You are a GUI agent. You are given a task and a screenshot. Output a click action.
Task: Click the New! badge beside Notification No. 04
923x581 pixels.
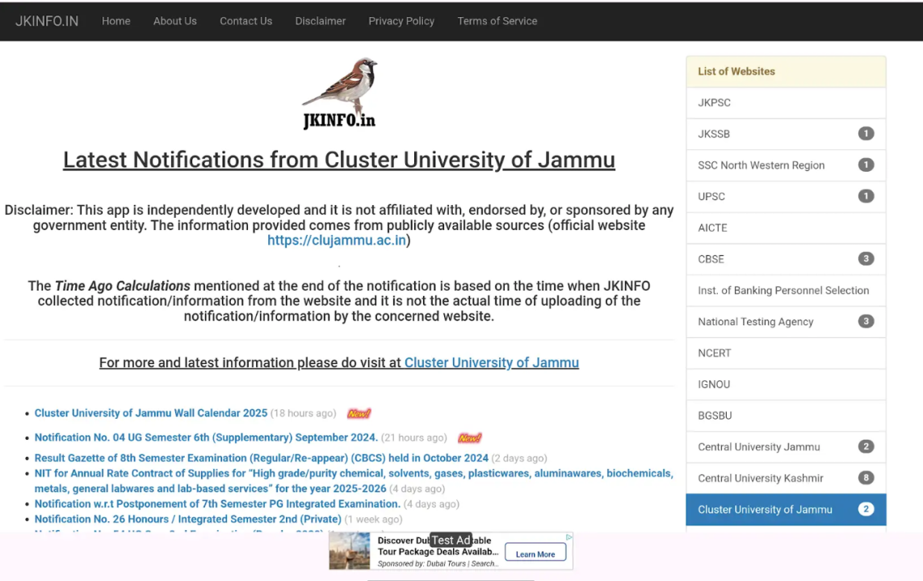pyautogui.click(x=469, y=437)
